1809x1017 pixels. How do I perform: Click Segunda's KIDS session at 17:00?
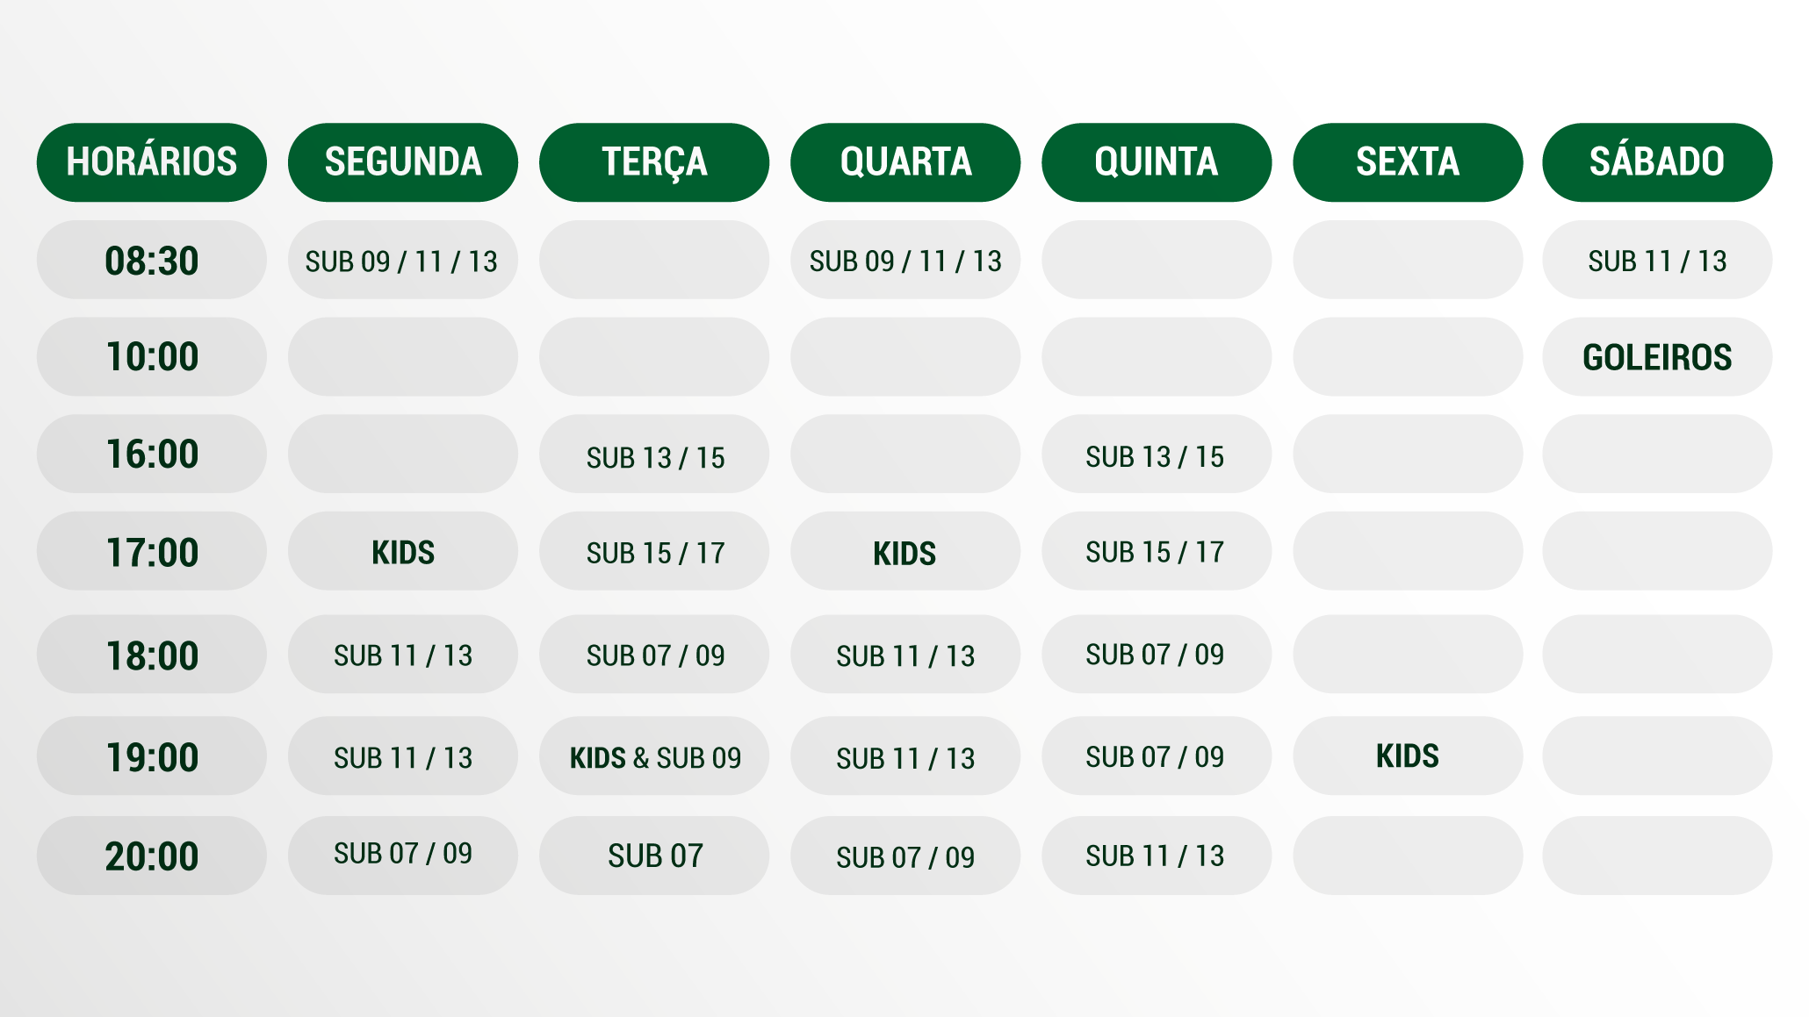[x=402, y=553]
